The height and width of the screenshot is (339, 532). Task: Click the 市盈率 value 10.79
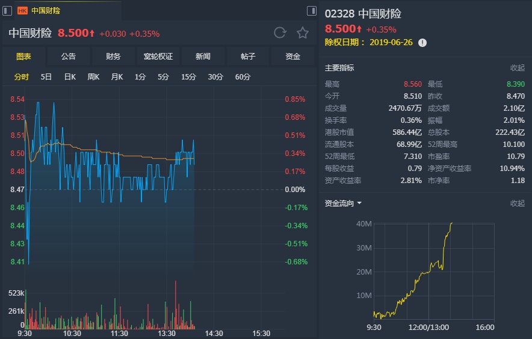516,157
